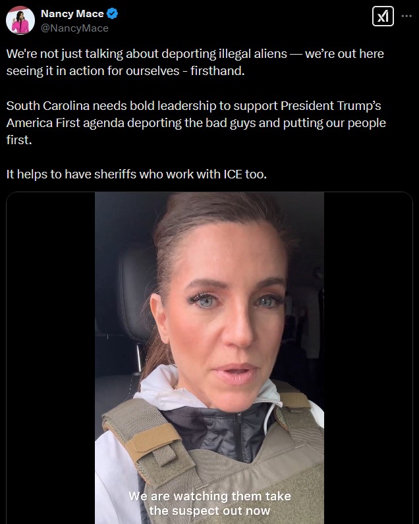Click the car headrest behind the speaker
Screen dimensions: 419x524
pyautogui.click(x=136, y=294)
